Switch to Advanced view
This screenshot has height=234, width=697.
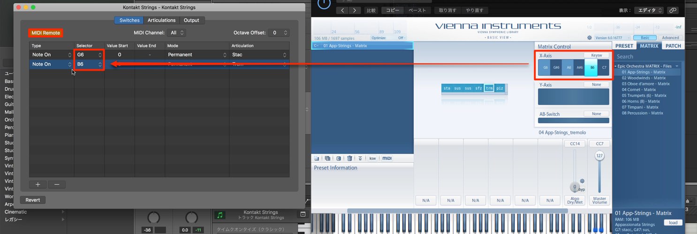point(670,37)
